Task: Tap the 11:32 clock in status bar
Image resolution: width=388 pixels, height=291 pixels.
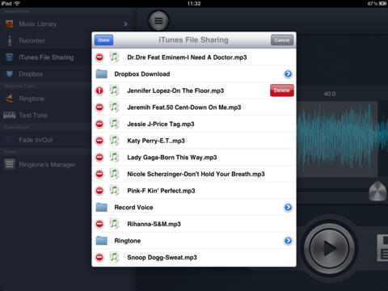Action: pyautogui.click(x=194, y=3)
